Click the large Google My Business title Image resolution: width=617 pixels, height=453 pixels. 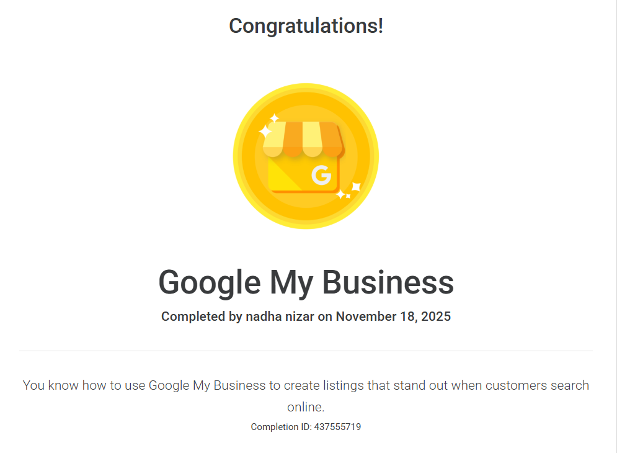pyautogui.click(x=306, y=282)
